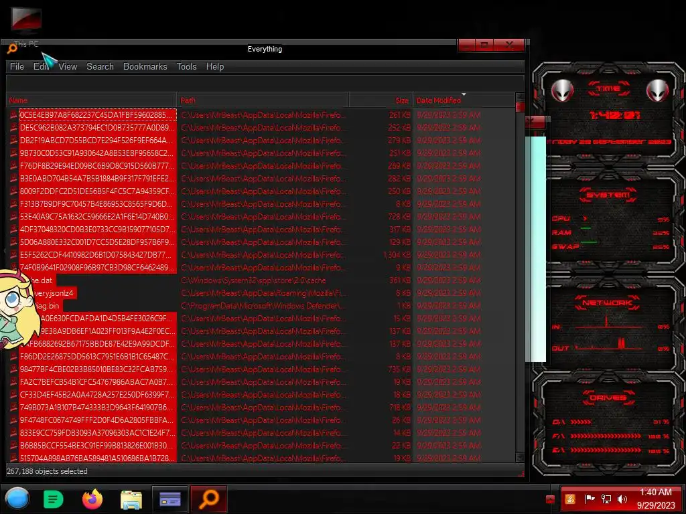The height and width of the screenshot is (514, 686).
Task: Click the Windows\System32\spp\store\2.0\cache path
Action: pyautogui.click(x=253, y=280)
